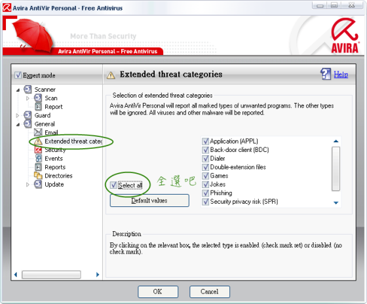Screen dimensions: 367x304
Task: Open the Help link
Action: (341, 75)
